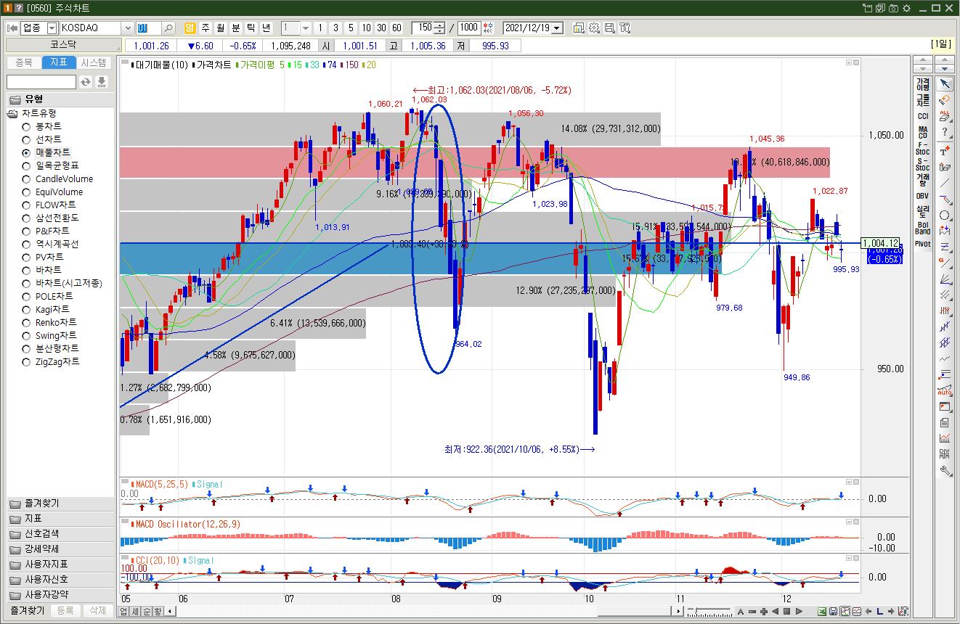
Task: Click the stop square button at bottom
Action: point(786,612)
